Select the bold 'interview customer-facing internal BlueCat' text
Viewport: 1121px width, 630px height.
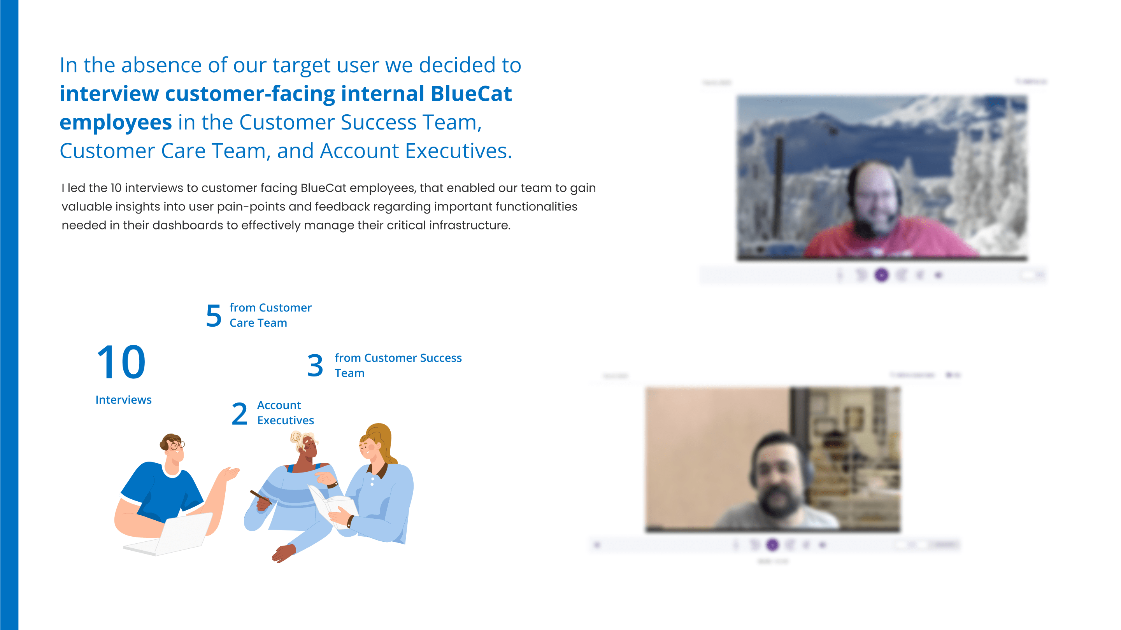[x=286, y=94]
